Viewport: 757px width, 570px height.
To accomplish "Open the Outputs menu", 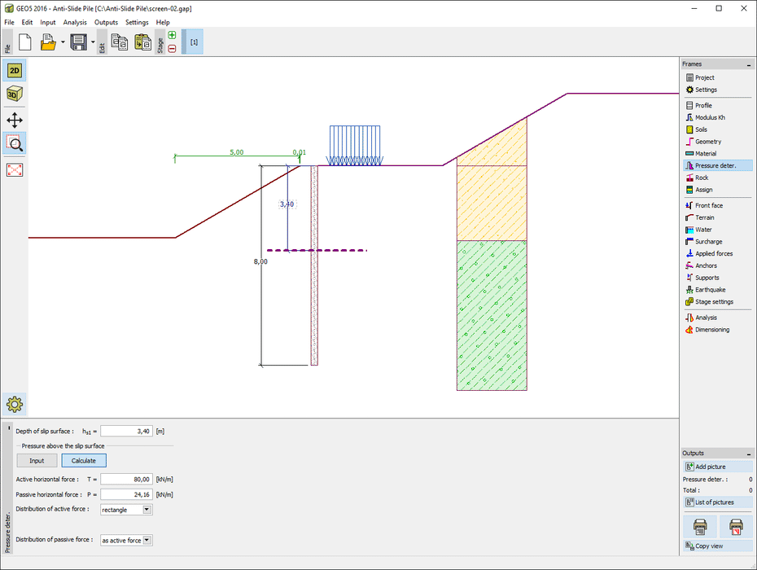I will click(x=106, y=22).
